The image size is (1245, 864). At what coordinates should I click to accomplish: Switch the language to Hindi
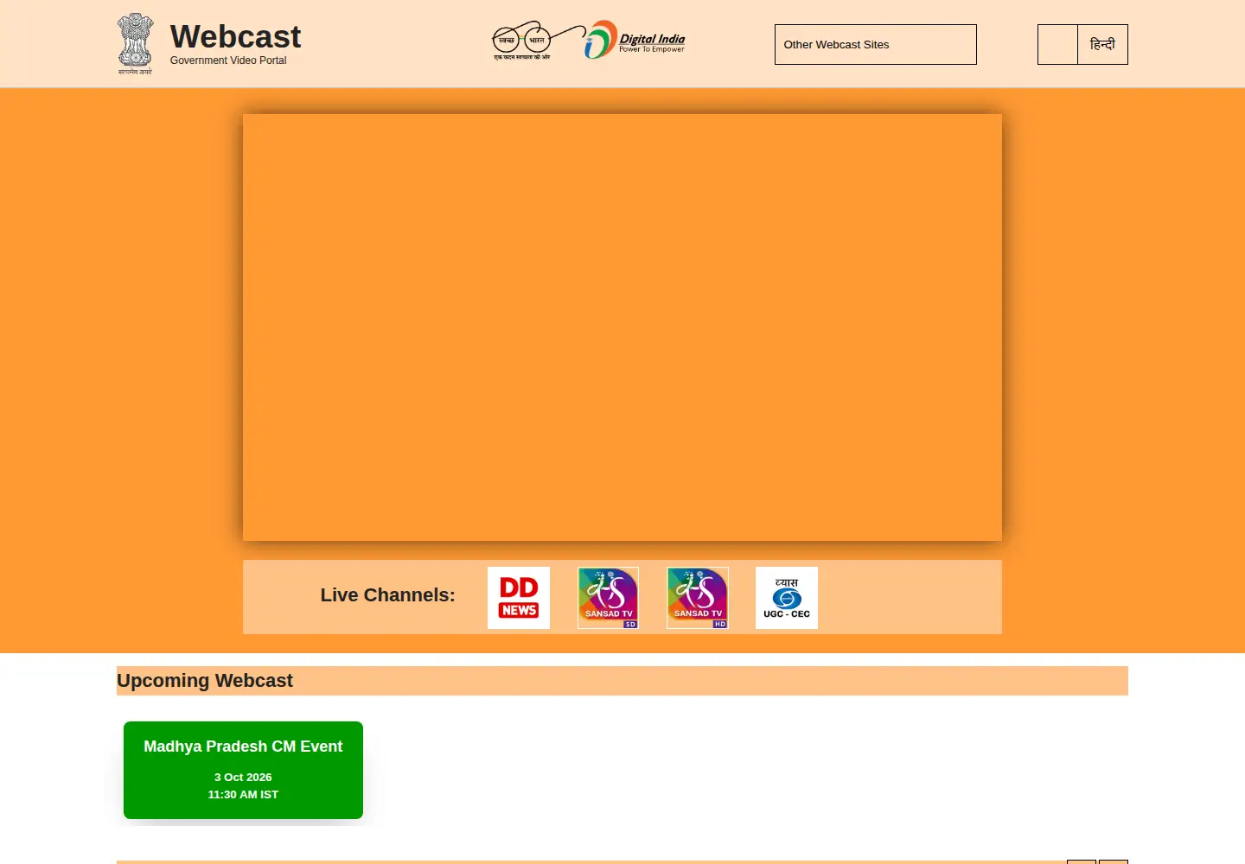(1102, 44)
